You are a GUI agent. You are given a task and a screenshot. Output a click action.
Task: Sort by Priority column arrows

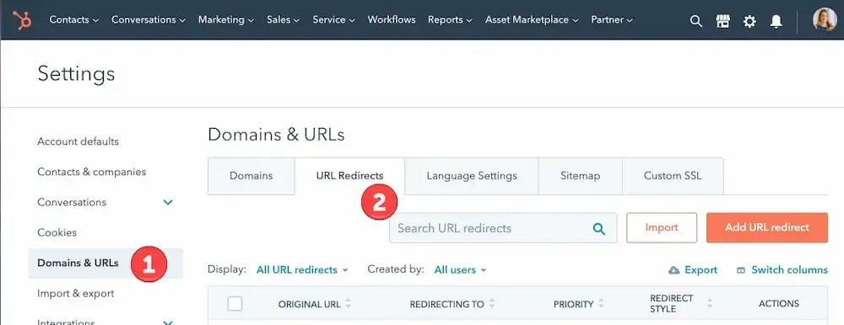[x=601, y=303]
